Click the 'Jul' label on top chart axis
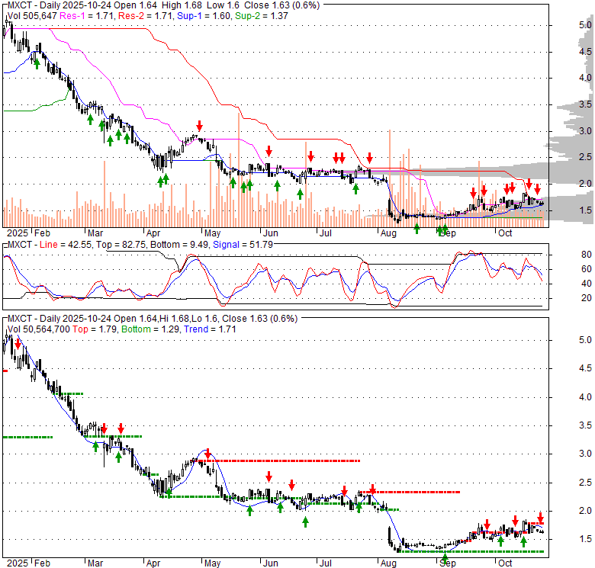 click(x=325, y=233)
